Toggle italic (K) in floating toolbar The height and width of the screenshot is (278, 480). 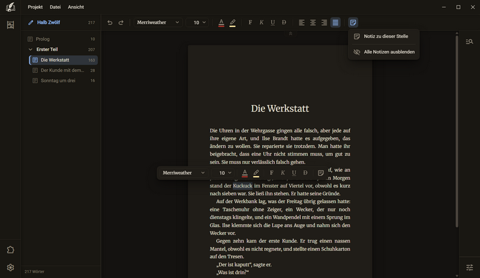click(x=283, y=173)
